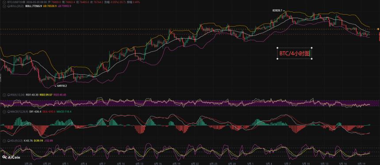
Task: Click the 5月7 date on time axis
Action: [287, 164]
